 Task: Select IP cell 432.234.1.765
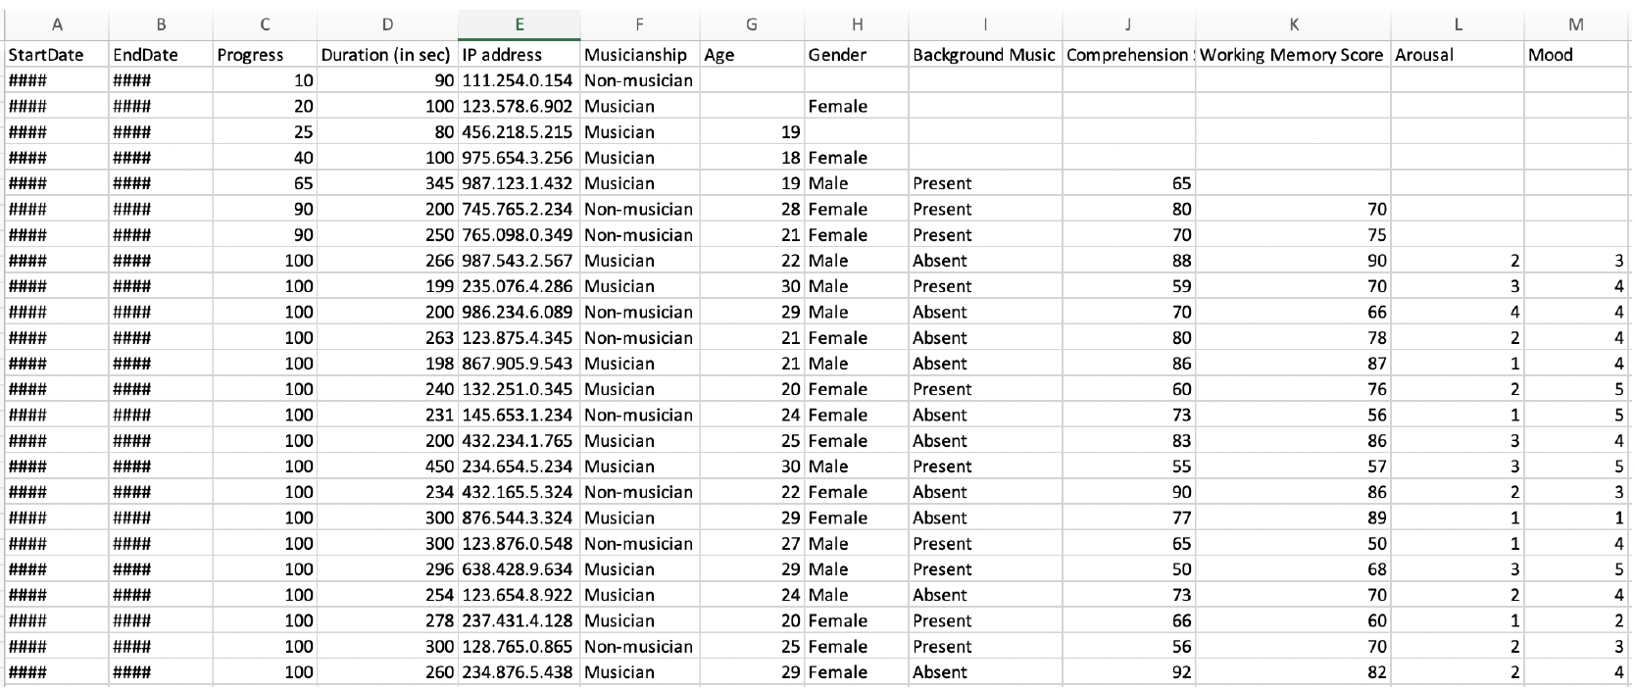[x=520, y=441]
